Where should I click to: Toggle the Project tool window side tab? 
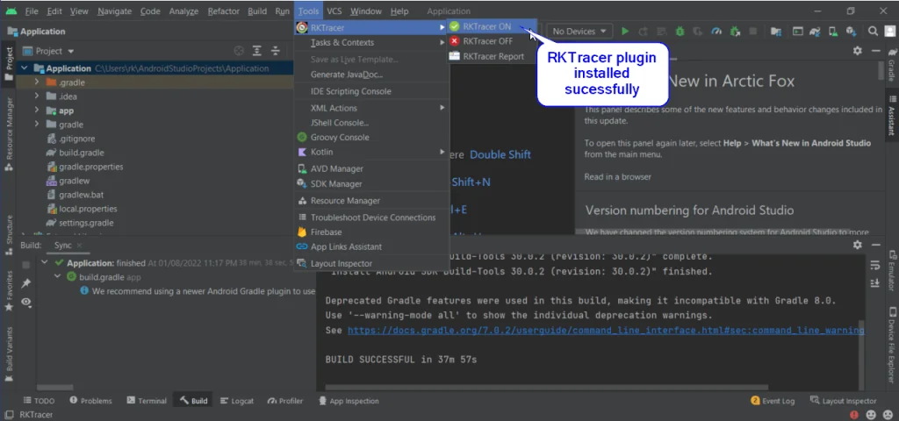coord(9,62)
